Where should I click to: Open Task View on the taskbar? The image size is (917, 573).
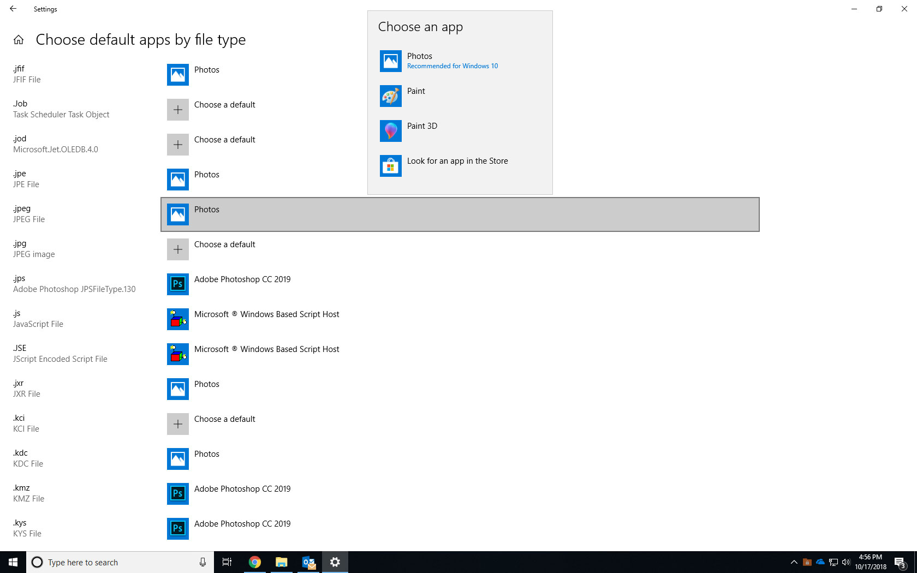227,562
